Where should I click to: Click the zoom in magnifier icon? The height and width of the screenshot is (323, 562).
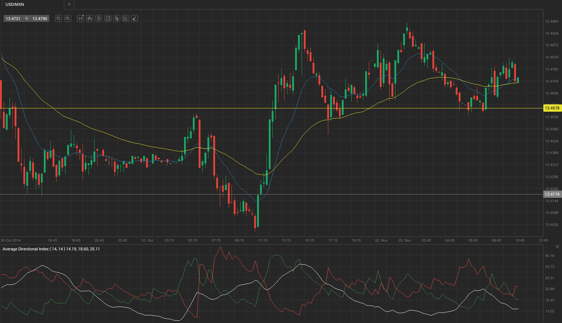[68, 18]
